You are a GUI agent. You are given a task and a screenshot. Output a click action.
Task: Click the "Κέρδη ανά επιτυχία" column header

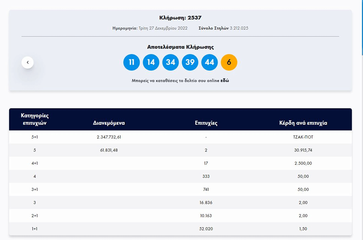303,123
